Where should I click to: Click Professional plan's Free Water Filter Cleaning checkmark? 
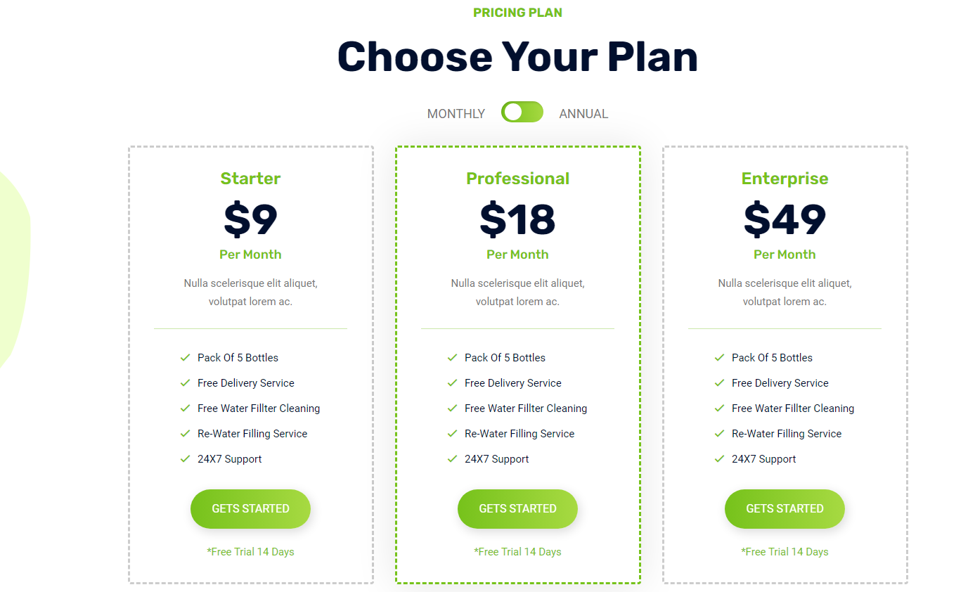pyautogui.click(x=453, y=408)
